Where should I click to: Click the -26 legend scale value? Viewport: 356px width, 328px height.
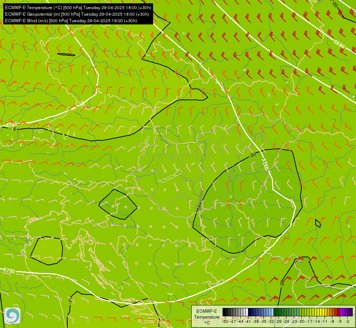pyautogui.click(x=286, y=321)
